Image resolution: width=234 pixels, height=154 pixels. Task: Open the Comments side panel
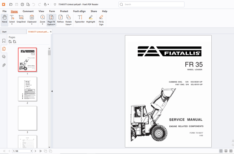(4, 57)
